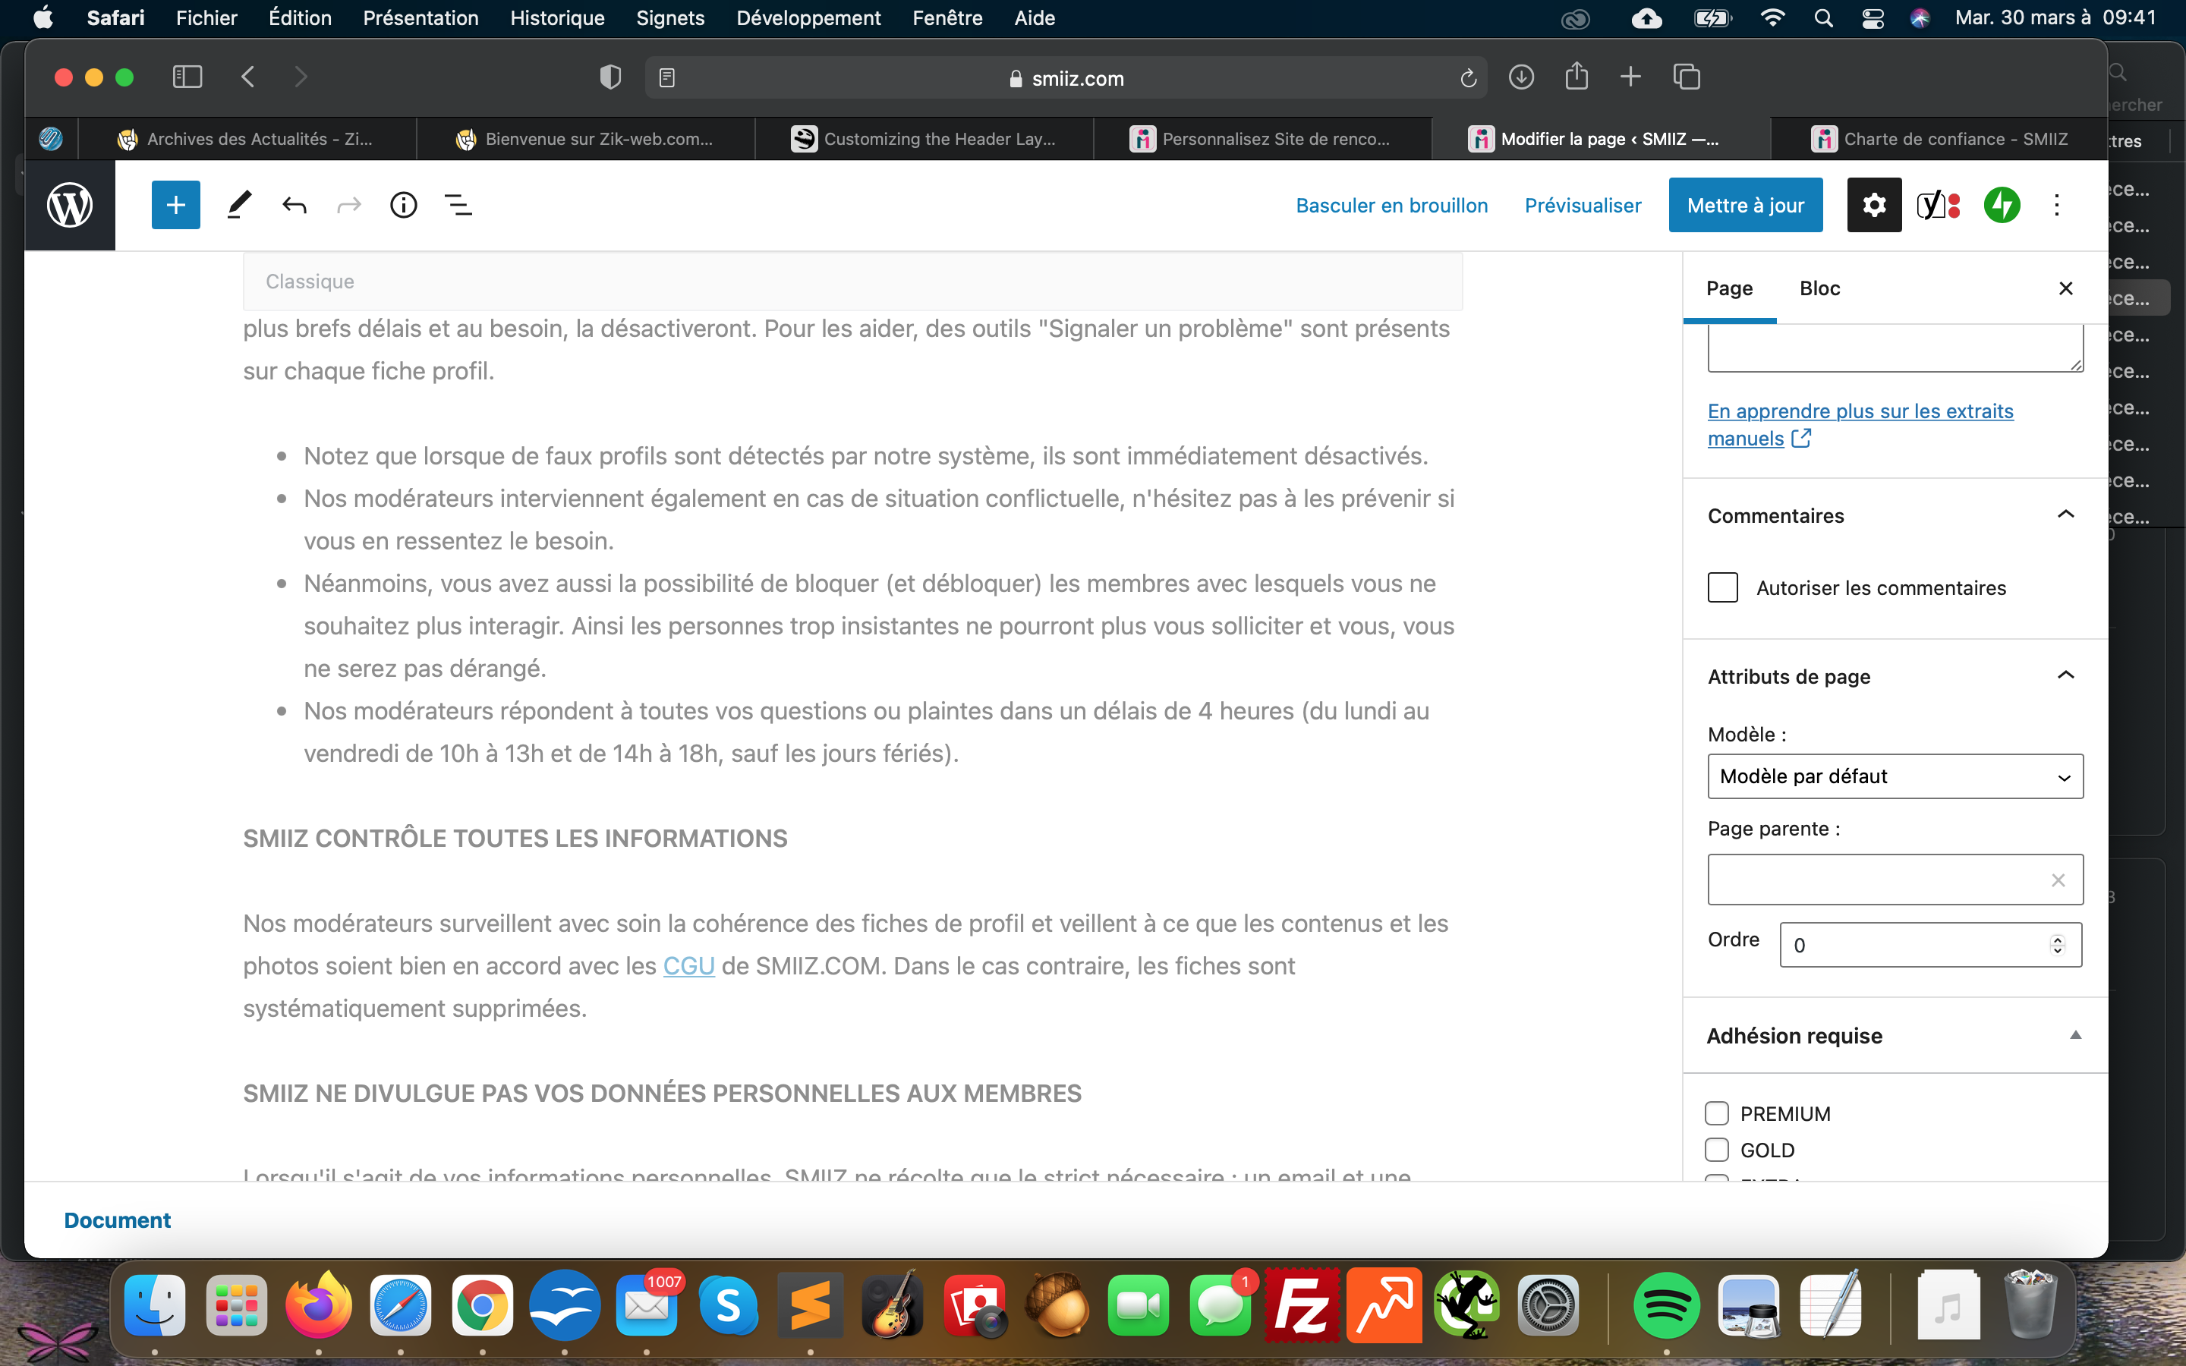
Task: Collapse the Attributs de page section
Action: (2066, 675)
